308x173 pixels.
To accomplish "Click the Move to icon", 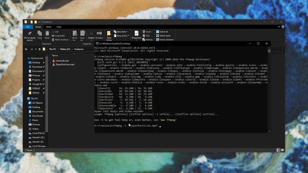I will 75,34.
